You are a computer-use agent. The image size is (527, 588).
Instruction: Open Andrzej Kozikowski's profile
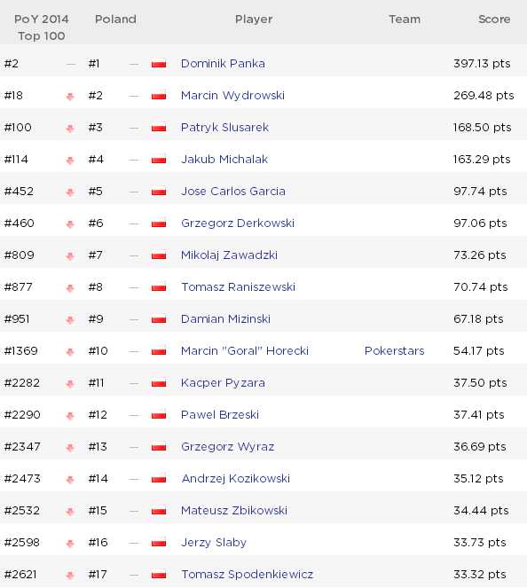[236, 479]
